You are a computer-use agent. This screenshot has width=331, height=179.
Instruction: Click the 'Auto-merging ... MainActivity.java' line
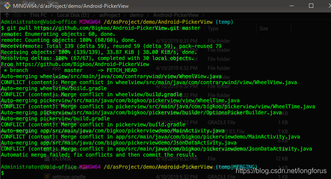(x=113, y=131)
